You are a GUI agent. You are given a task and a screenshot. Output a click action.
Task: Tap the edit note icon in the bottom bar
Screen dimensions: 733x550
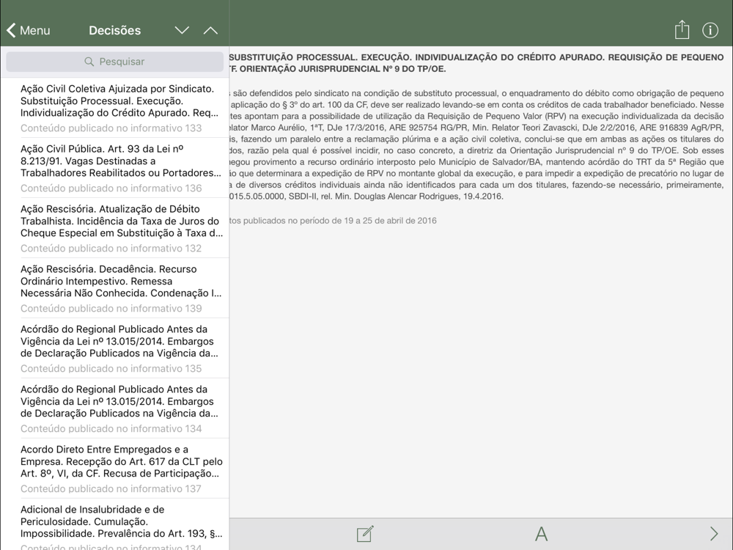pos(364,534)
